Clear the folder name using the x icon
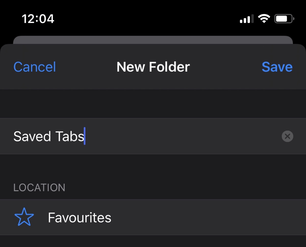Viewport: 306px width, 247px height. point(287,136)
